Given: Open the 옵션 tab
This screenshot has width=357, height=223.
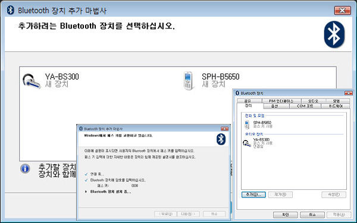Looking at the screenshot, I should [276, 106].
